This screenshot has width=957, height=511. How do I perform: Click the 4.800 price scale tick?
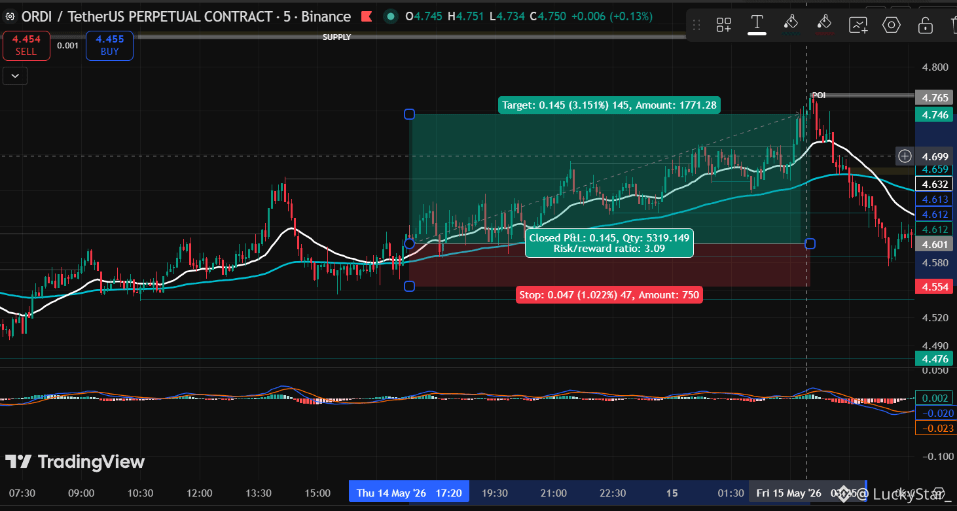934,67
